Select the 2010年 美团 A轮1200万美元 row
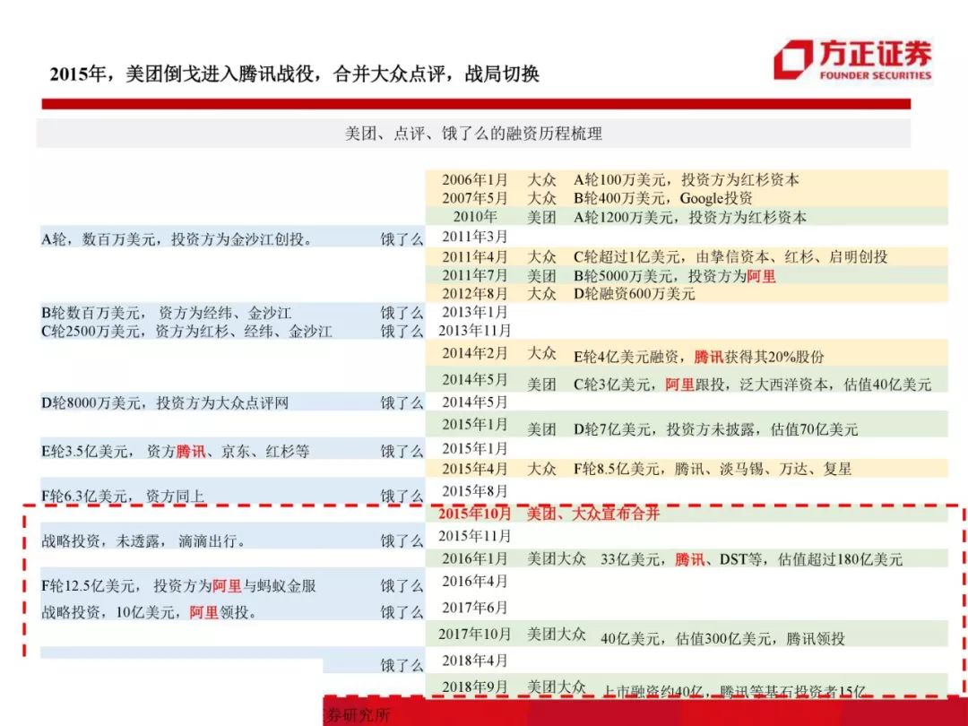Image resolution: width=968 pixels, height=726 pixels. (x=687, y=217)
